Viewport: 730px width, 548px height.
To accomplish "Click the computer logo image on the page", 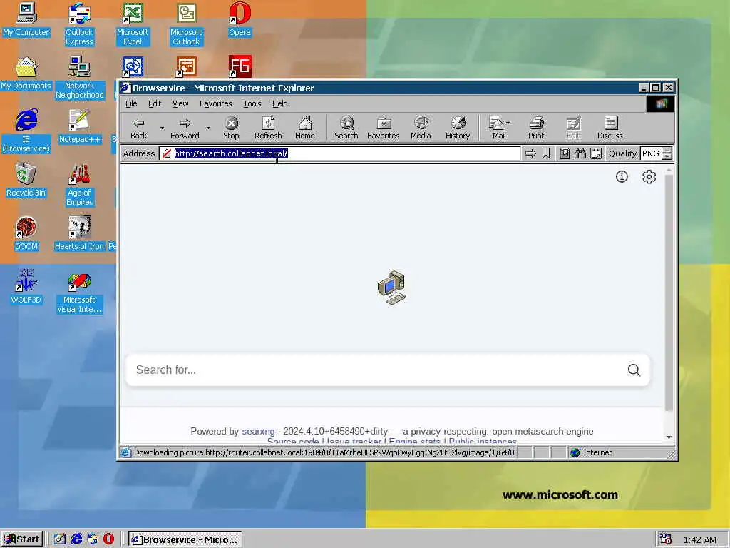I will click(x=391, y=287).
